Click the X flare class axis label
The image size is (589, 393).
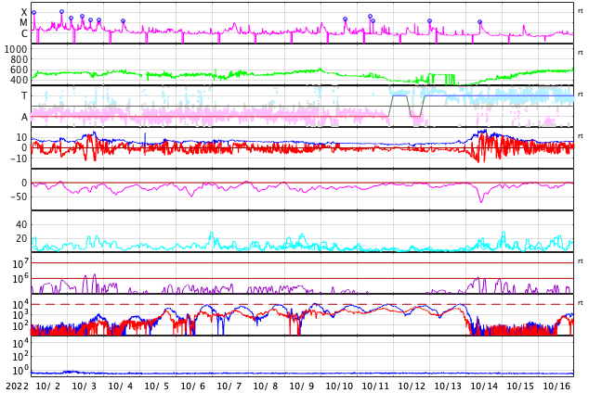[x=24, y=12]
